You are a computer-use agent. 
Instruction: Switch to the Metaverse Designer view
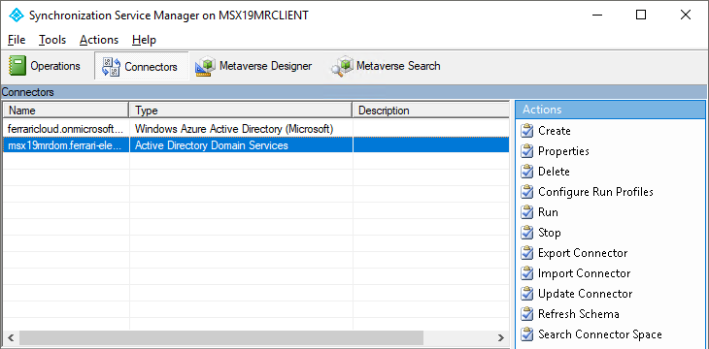tap(253, 66)
